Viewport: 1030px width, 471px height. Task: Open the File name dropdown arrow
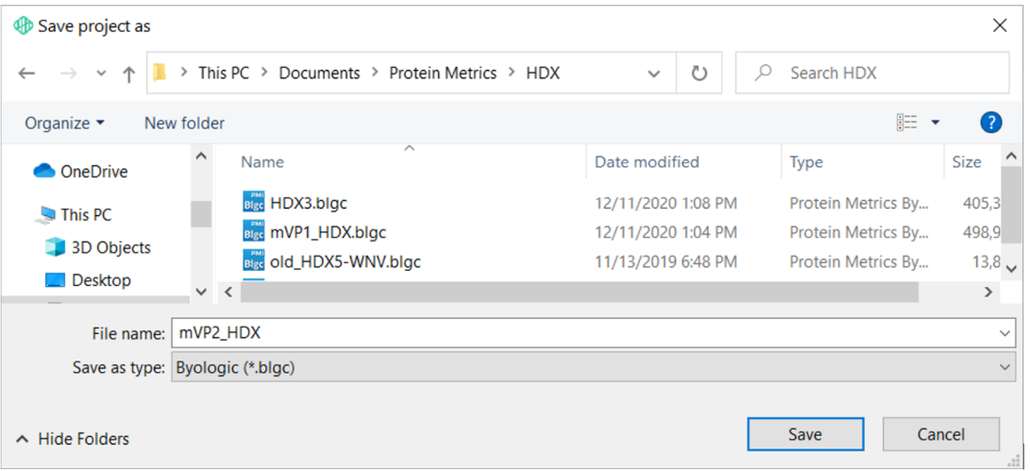click(x=1005, y=333)
